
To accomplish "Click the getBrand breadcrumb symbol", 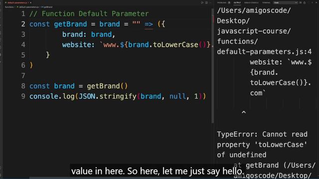I will click(47, 7).
